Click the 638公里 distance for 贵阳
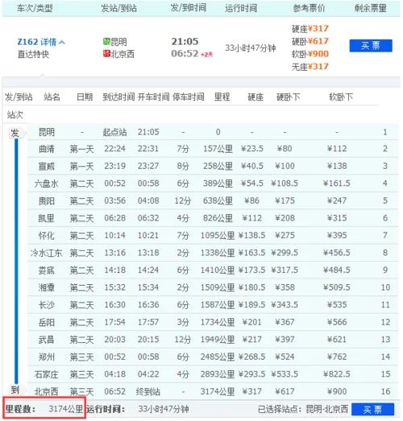 click(218, 200)
